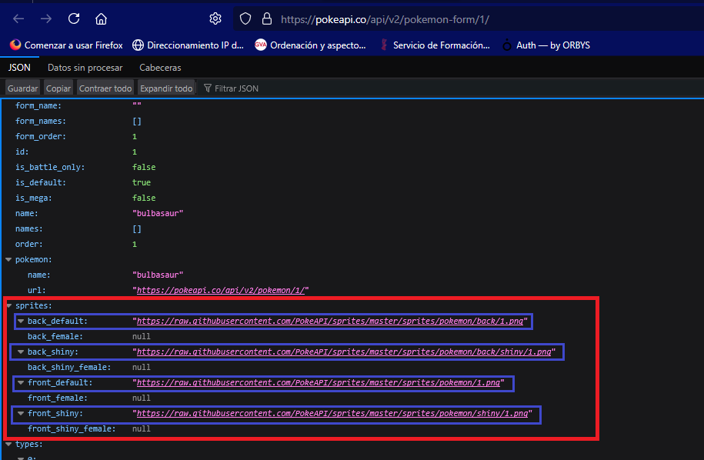
Task: Collapse the types node
Action: click(8, 444)
